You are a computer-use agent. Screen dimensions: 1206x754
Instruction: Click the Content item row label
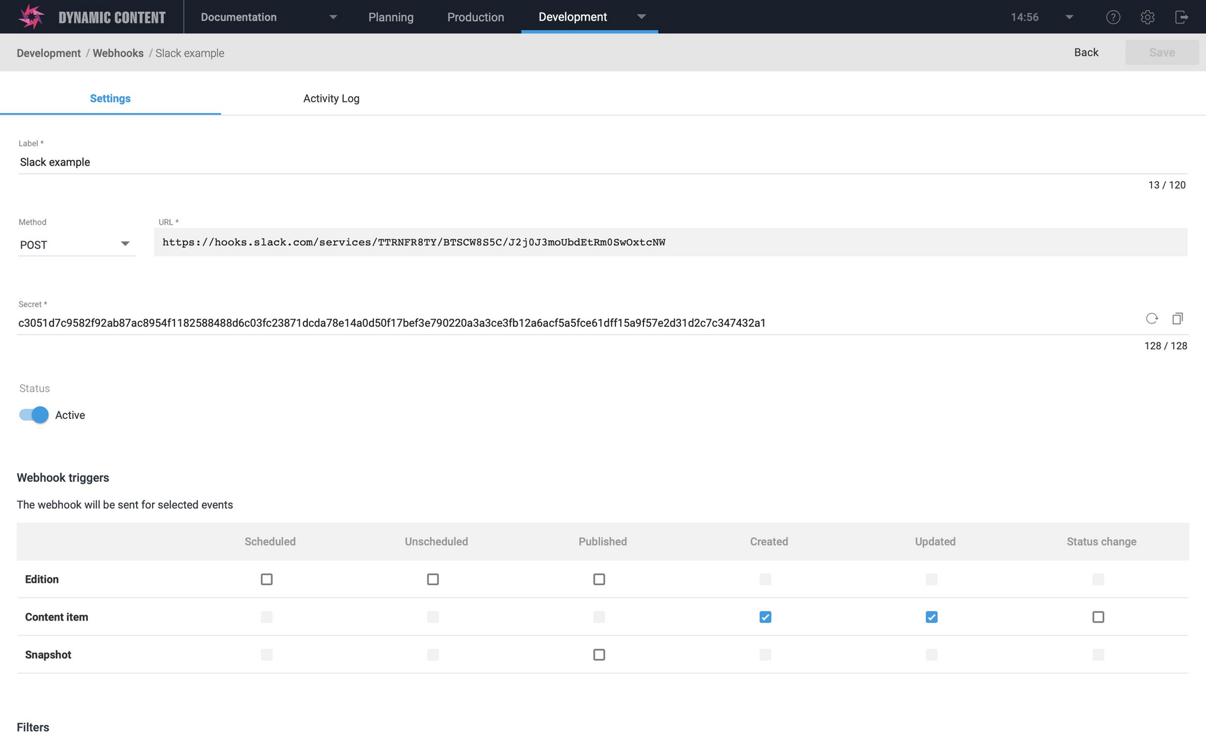pyautogui.click(x=56, y=617)
